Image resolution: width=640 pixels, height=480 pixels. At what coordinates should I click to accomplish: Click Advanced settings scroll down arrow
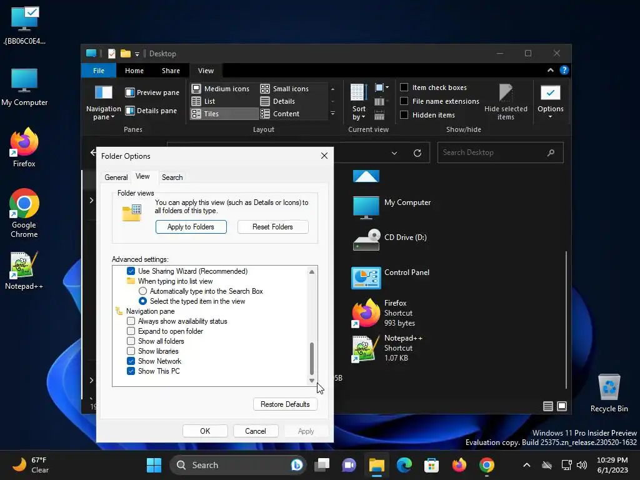click(312, 381)
